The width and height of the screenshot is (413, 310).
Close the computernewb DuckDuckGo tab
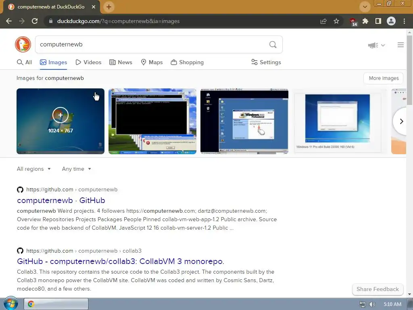coord(94,7)
